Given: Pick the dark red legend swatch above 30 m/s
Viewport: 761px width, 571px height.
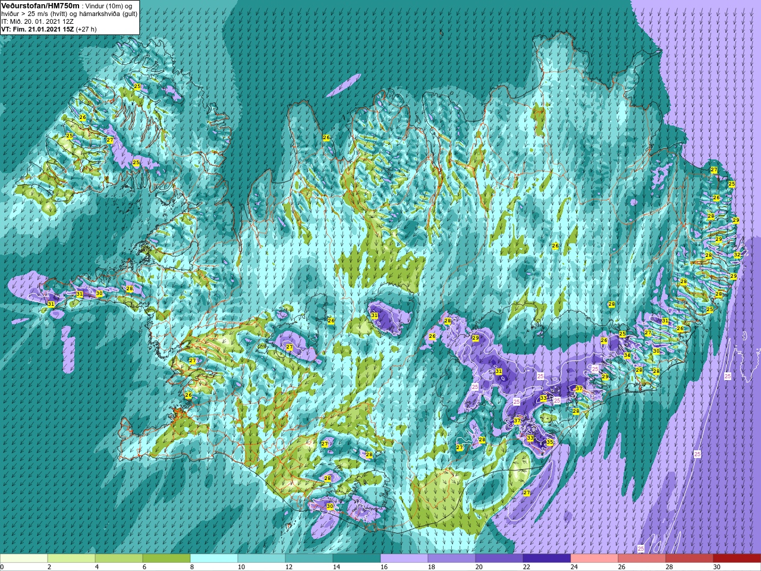Looking at the screenshot, I should (x=737, y=559).
